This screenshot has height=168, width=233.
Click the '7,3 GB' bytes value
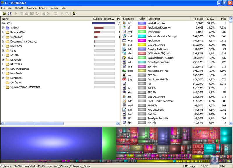click(x=200, y=23)
